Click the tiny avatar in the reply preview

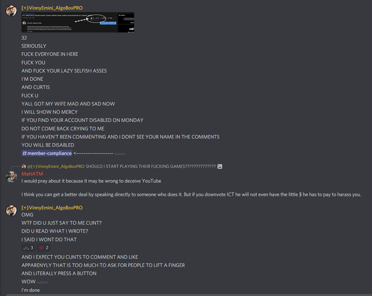[24, 166]
